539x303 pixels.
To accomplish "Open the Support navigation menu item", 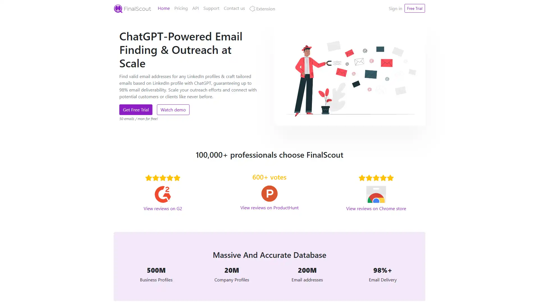I will 211,8.
